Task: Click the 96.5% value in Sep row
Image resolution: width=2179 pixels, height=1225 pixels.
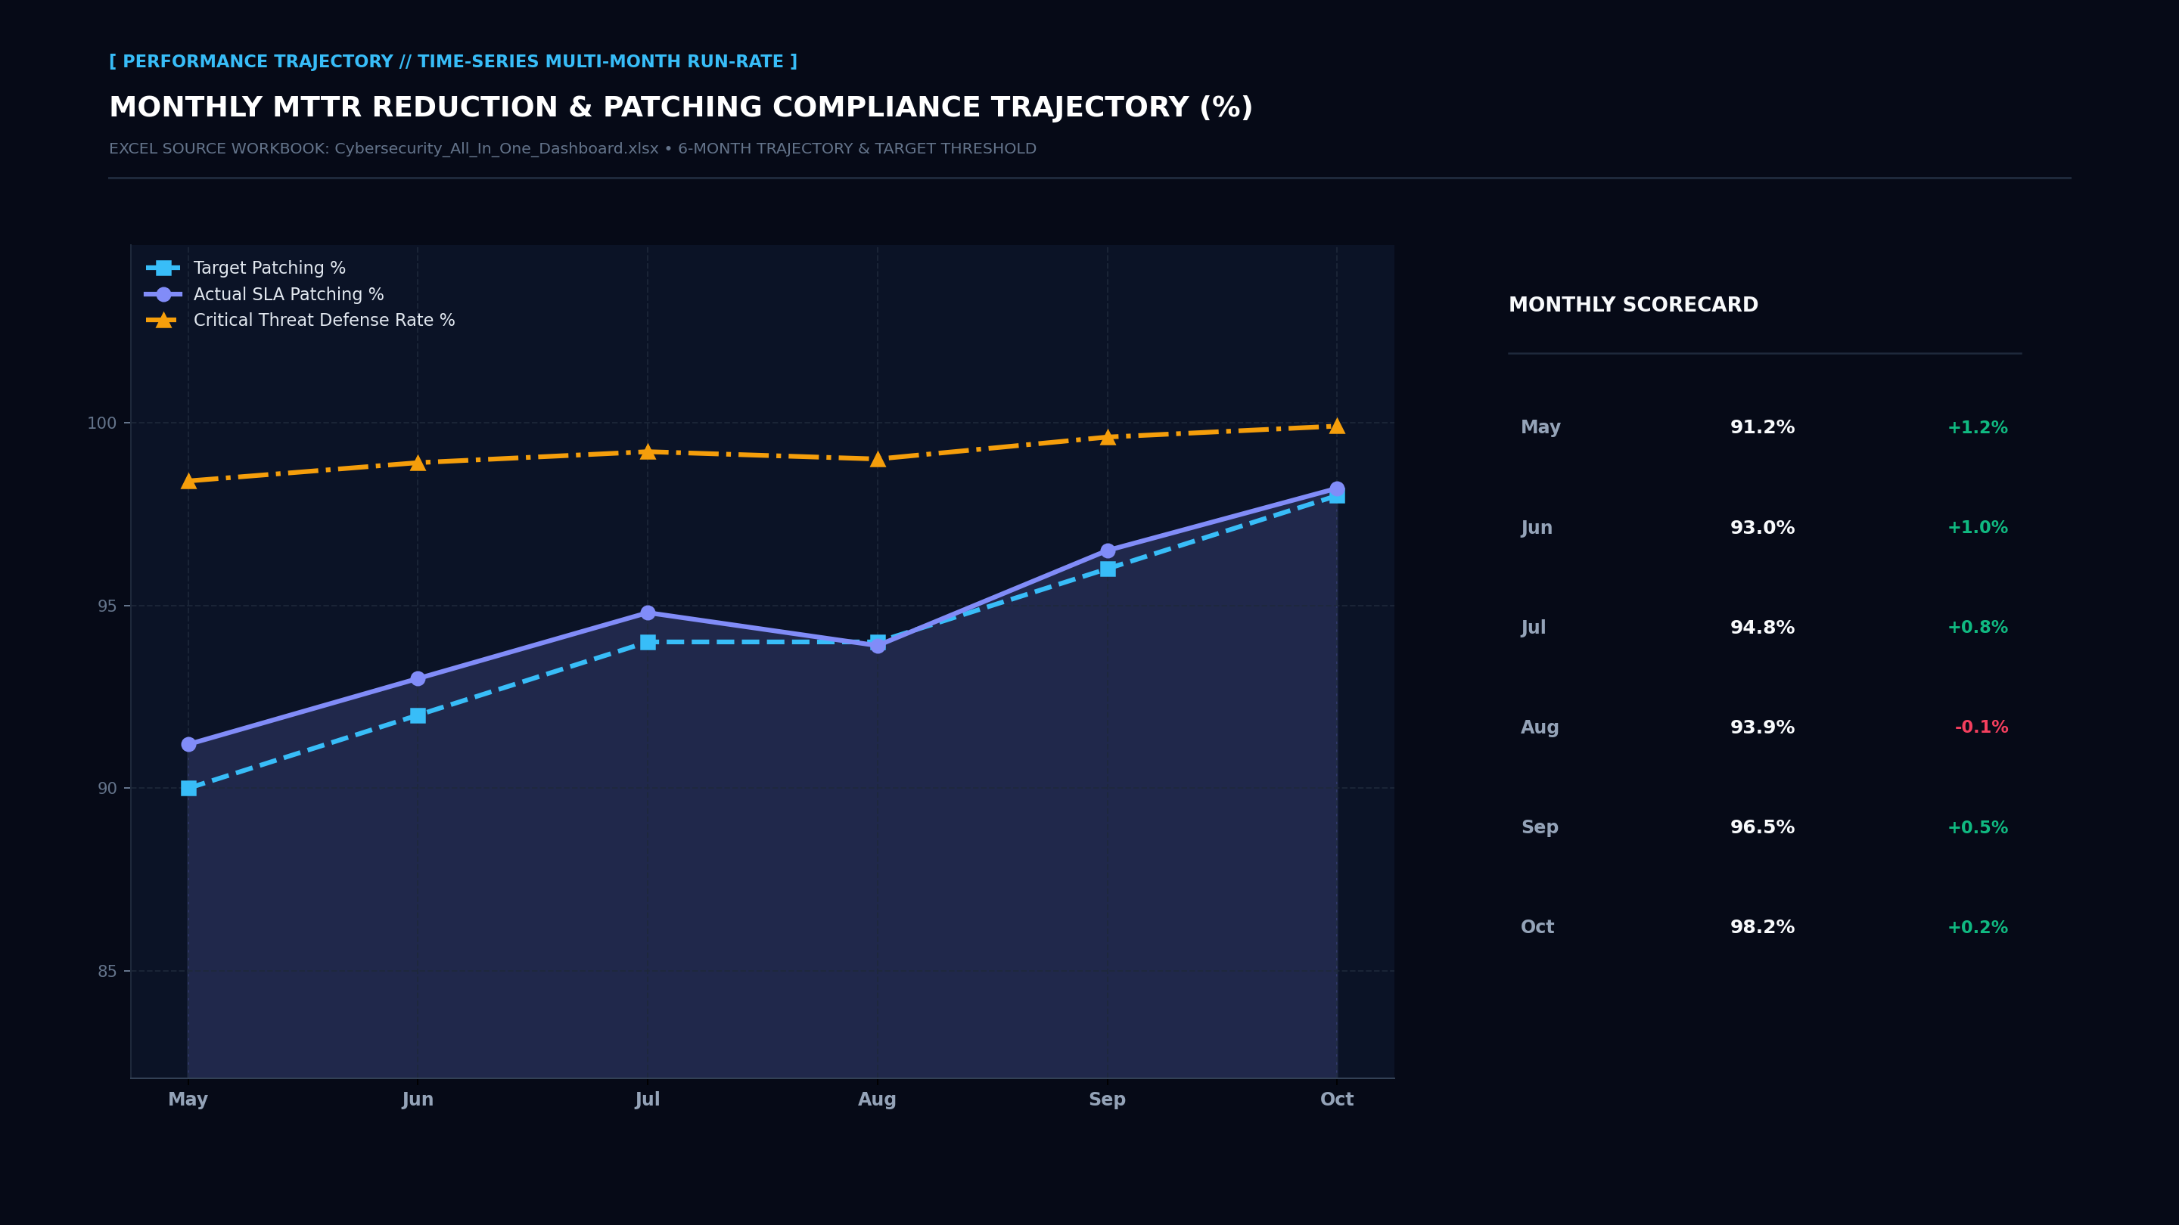Action: tap(1762, 828)
